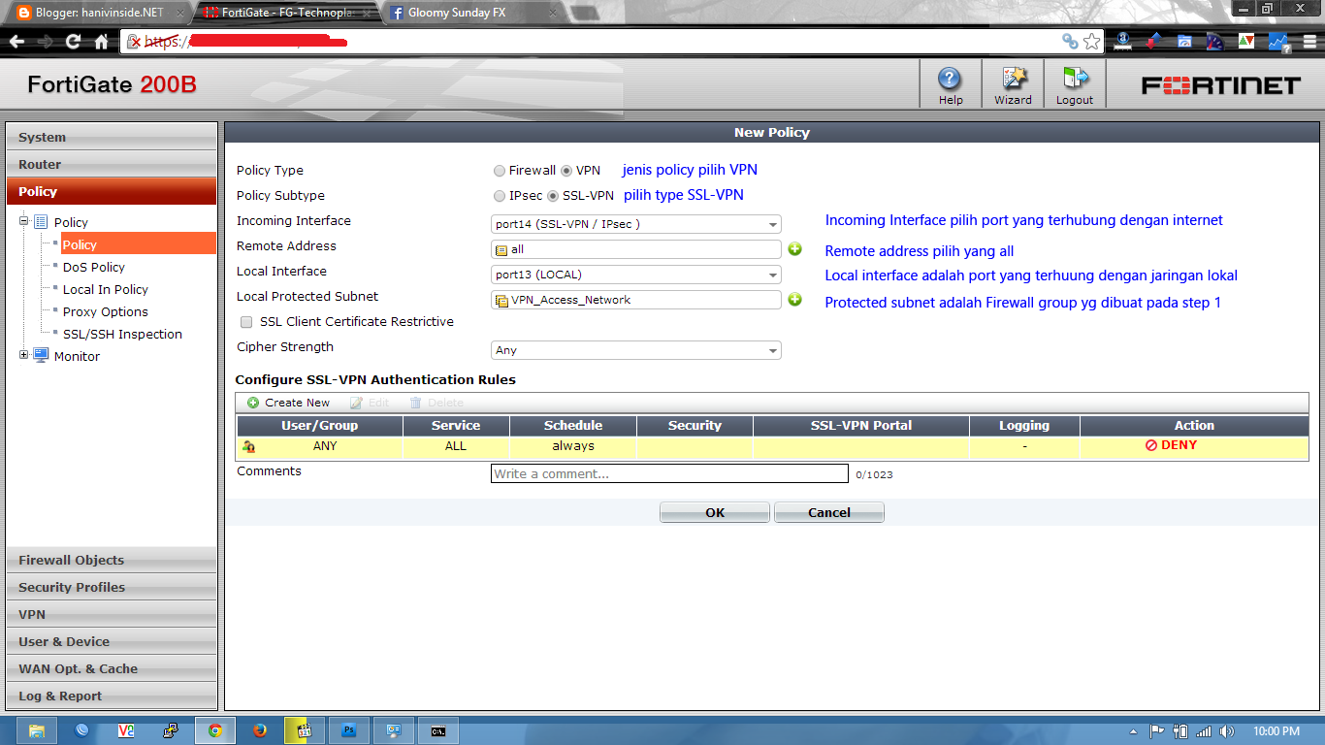Open the PageSpeed folder-gauge extension icon
This screenshot has height=745, width=1325.
tap(1184, 42)
